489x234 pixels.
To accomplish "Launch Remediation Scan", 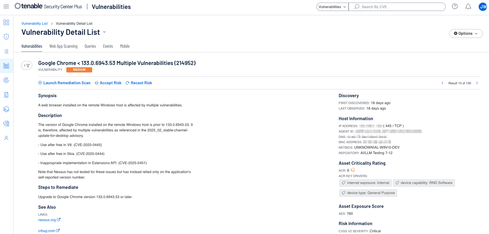I will click(64, 83).
